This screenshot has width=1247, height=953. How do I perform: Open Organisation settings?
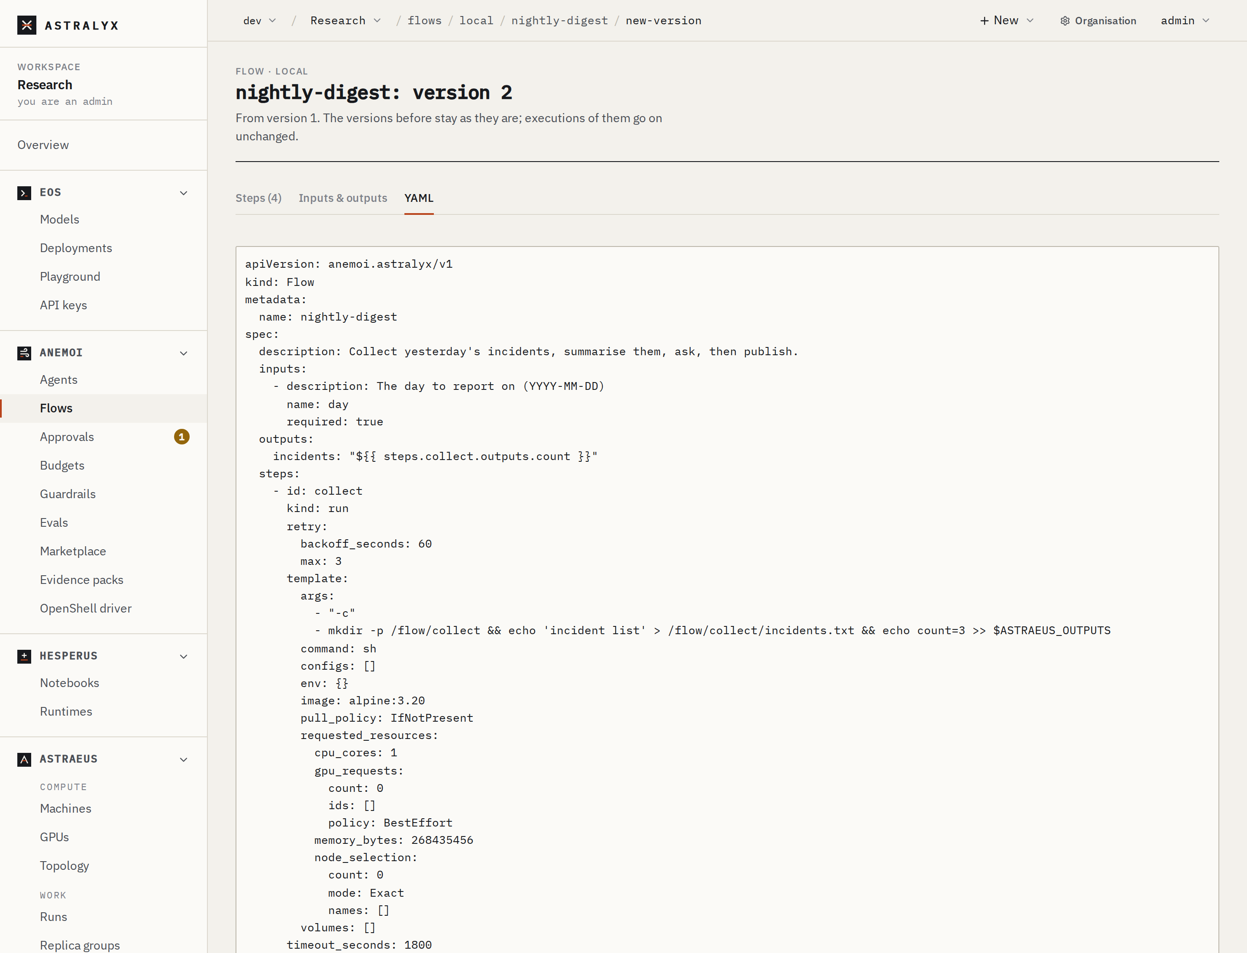[x=1098, y=21]
